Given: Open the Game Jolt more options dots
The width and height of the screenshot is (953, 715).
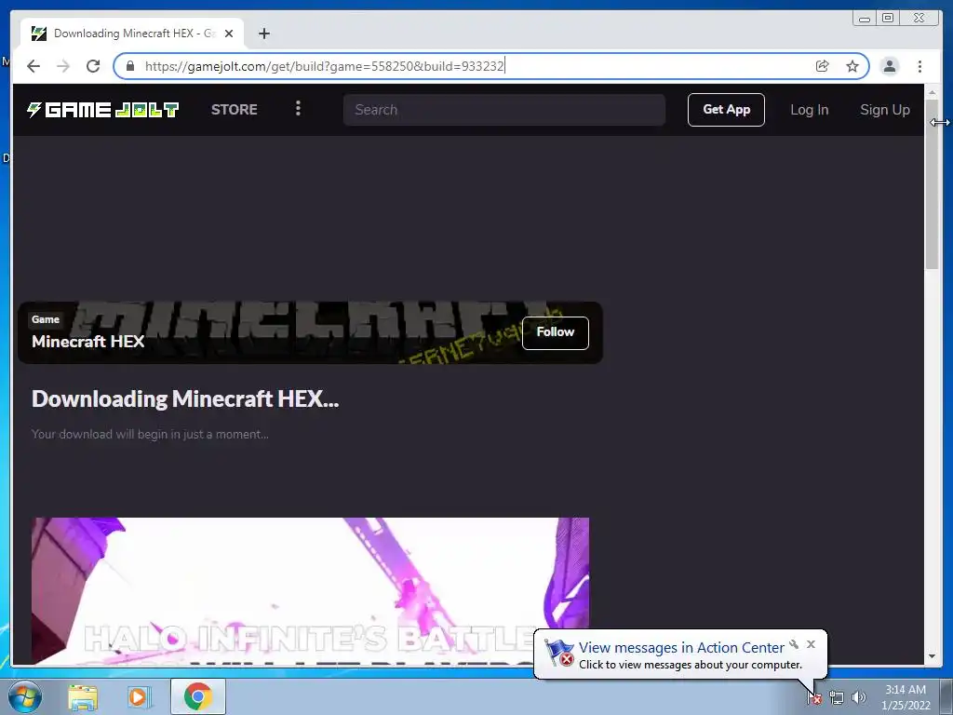Looking at the screenshot, I should (x=298, y=109).
